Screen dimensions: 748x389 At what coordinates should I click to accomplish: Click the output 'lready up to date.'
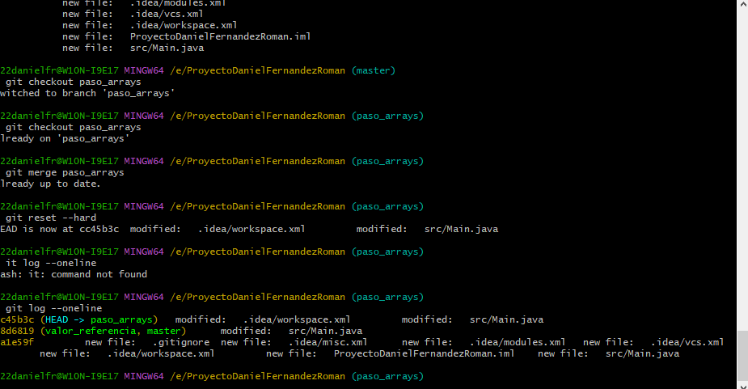(51, 184)
